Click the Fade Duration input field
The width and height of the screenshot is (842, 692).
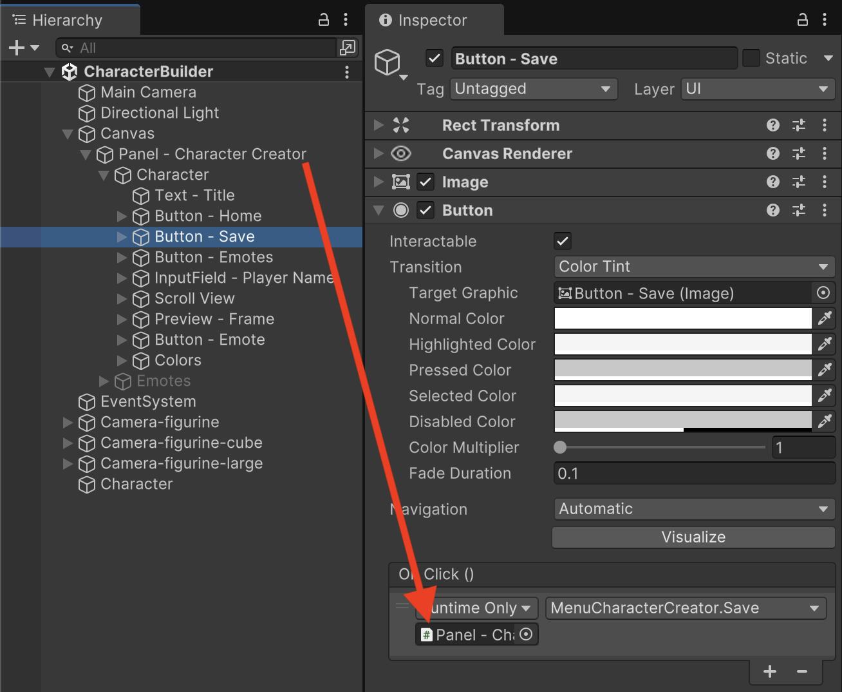tap(693, 474)
